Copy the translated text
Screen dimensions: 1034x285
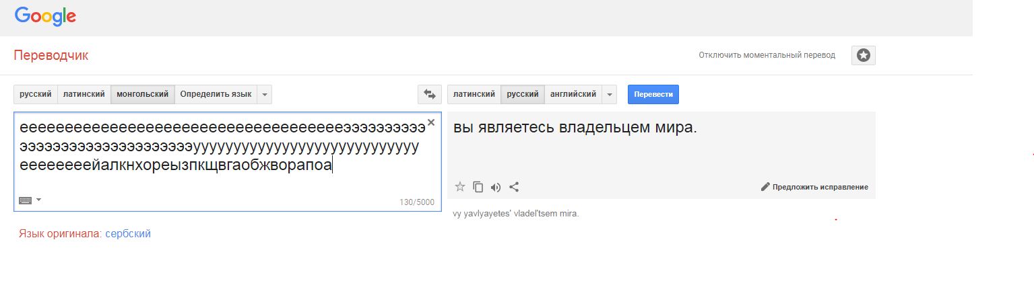coord(478,187)
